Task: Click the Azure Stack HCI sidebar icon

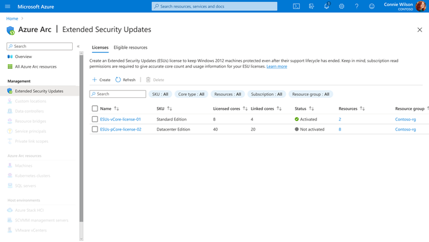Action: [x=10, y=210]
